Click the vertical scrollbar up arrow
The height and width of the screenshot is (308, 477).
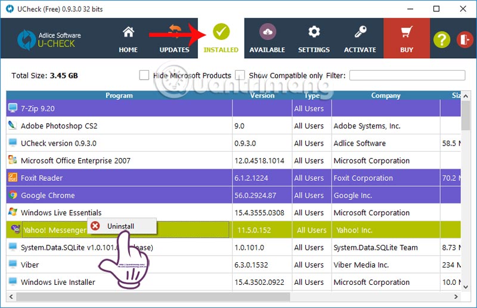[x=466, y=96]
